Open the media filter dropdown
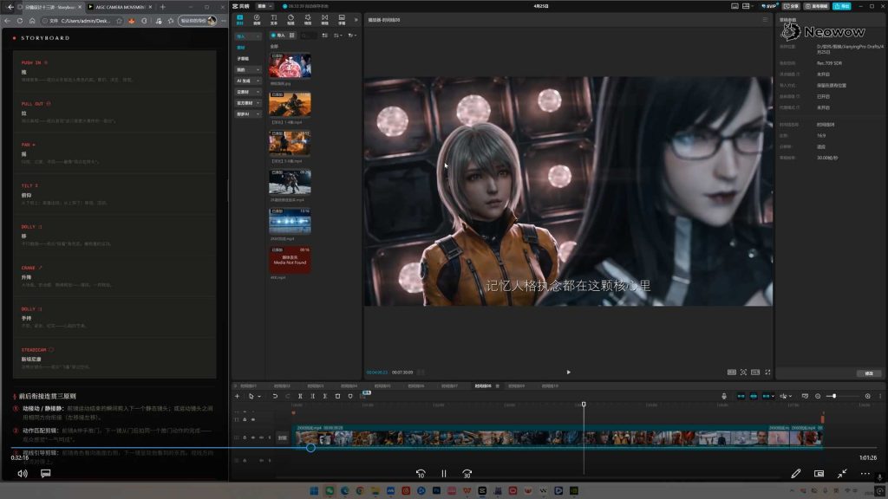This screenshot has height=499, width=888. [x=352, y=35]
